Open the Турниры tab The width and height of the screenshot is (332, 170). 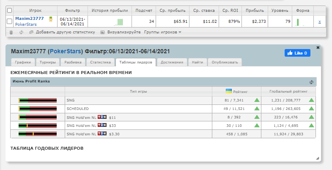click(48, 62)
